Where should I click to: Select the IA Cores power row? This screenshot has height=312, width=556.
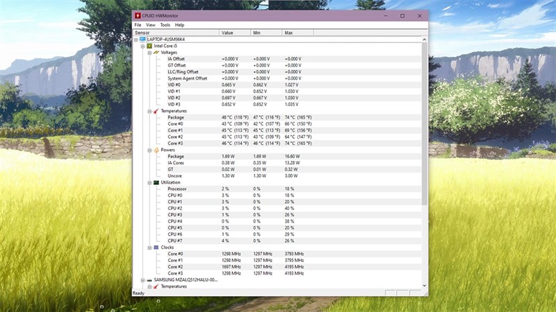tap(294, 163)
